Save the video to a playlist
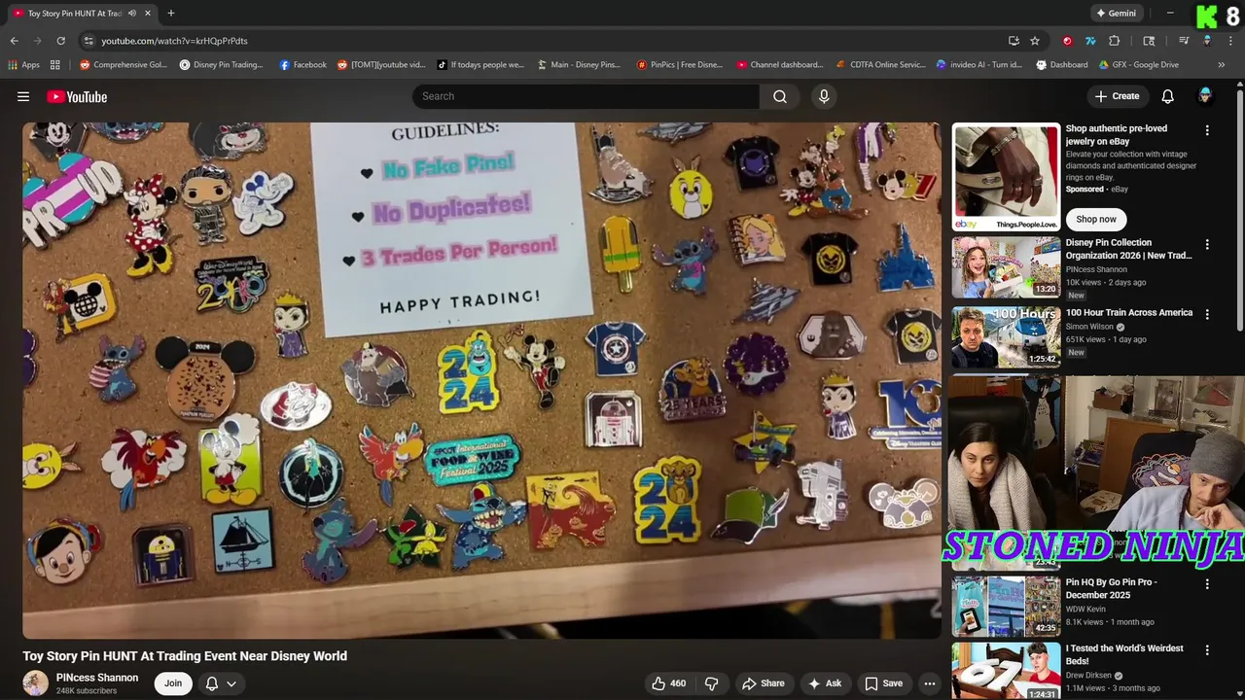 (x=883, y=683)
